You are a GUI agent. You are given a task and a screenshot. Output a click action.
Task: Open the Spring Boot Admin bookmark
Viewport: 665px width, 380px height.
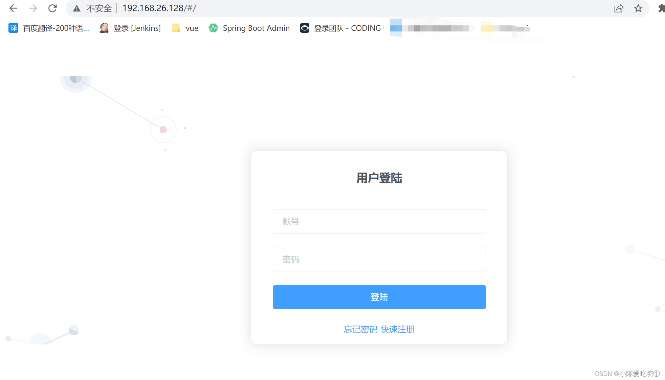(x=249, y=28)
